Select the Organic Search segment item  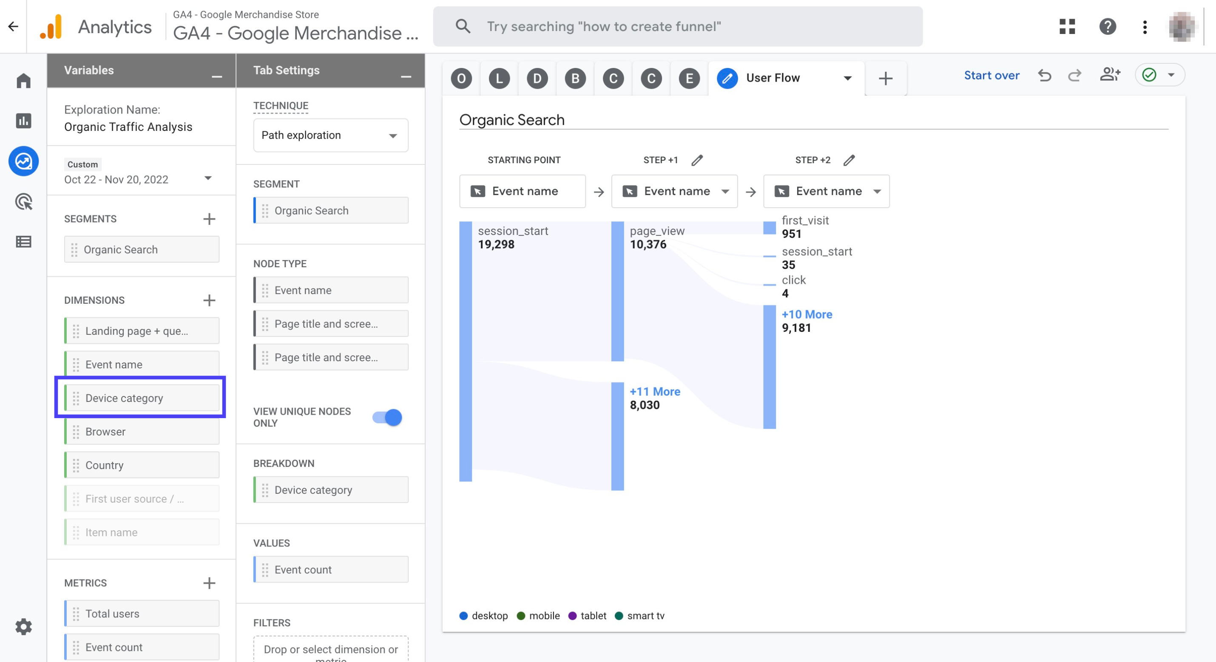coord(141,249)
